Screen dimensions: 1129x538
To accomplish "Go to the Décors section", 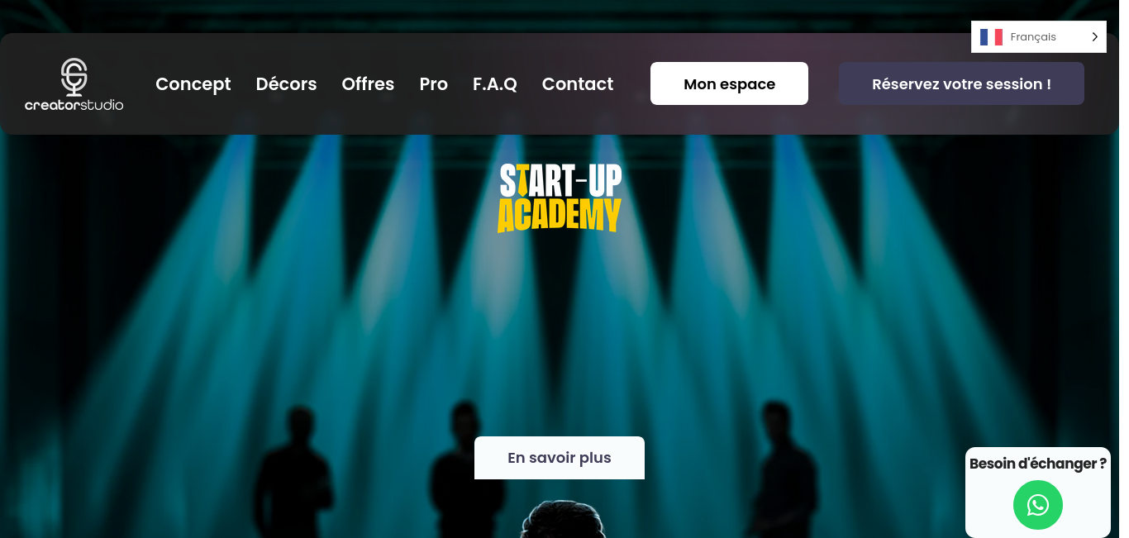I will (287, 84).
